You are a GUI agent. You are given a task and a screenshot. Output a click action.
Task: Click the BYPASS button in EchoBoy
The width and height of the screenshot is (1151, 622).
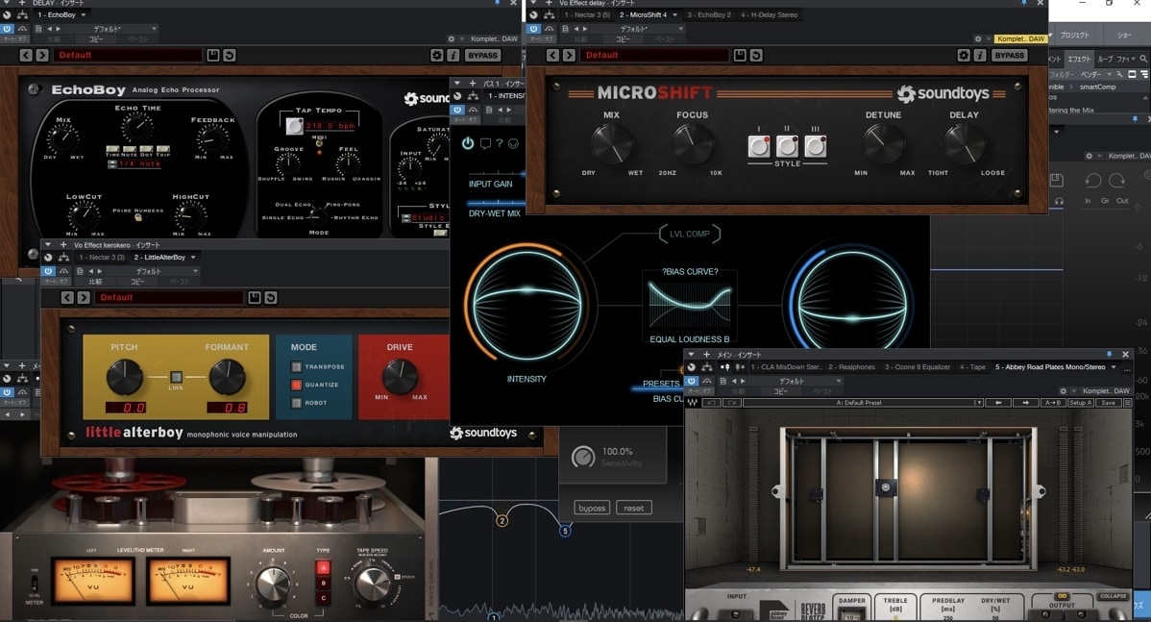[x=482, y=55]
